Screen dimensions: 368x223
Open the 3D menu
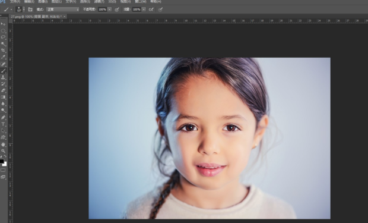112,2
